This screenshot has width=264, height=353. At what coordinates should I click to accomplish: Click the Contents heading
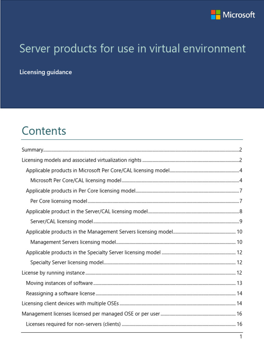pos(44,131)
